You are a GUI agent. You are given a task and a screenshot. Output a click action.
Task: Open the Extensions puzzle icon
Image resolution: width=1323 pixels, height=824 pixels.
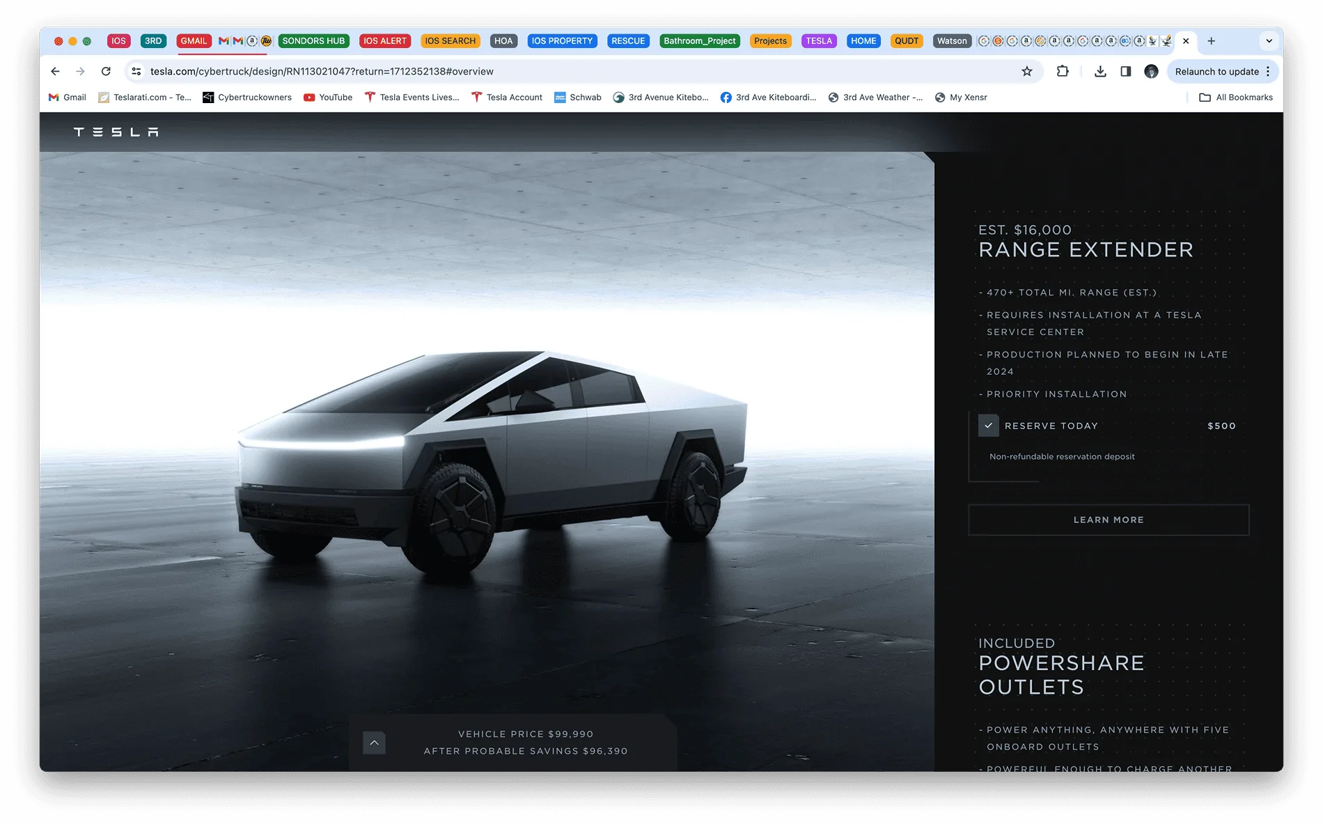tap(1063, 71)
